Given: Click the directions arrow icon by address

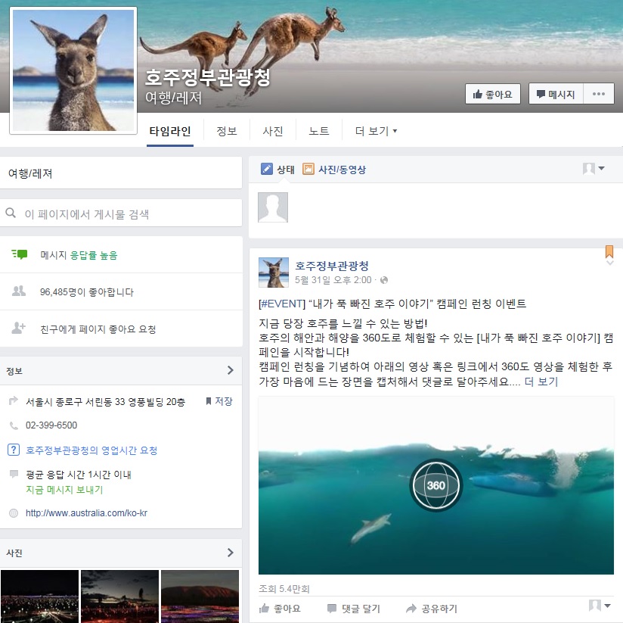Looking at the screenshot, I should point(14,400).
